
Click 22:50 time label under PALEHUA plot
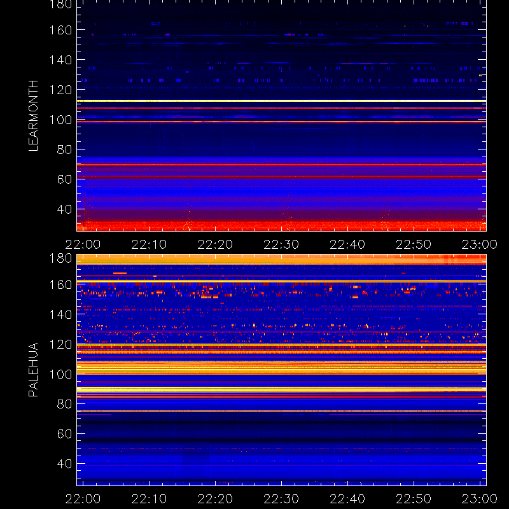pos(414,499)
